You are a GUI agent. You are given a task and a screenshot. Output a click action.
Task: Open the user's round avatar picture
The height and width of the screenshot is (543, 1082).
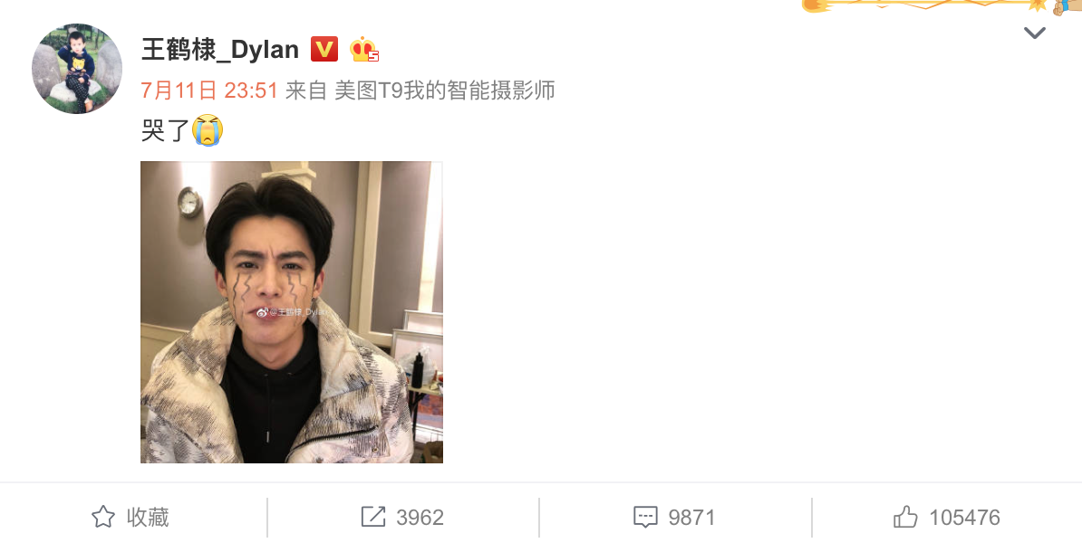coord(77,69)
